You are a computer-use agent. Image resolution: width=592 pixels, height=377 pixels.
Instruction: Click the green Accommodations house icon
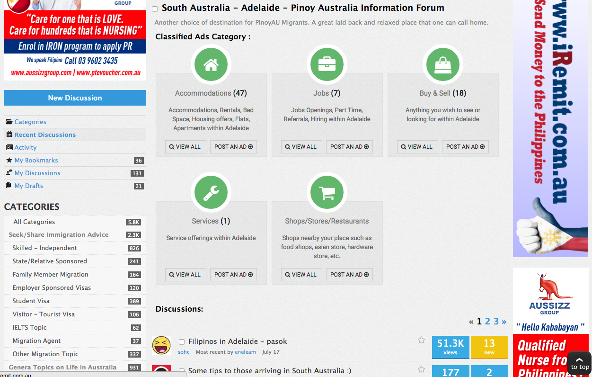pyautogui.click(x=211, y=64)
